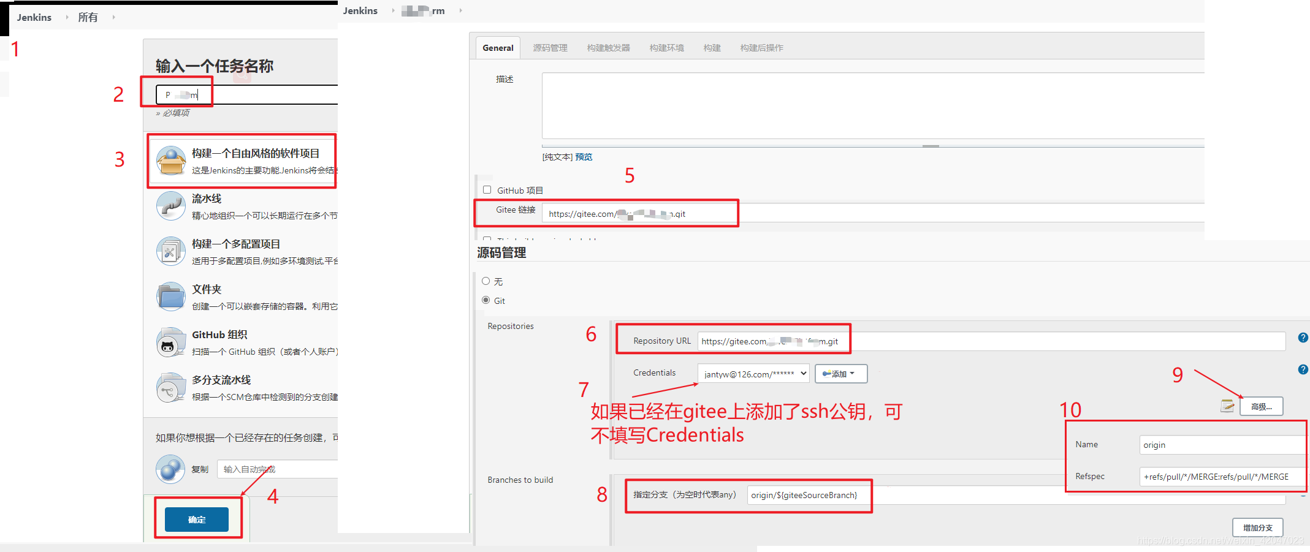Click the Name field containing origin
Screen dimensions: 1310x552
pyautogui.click(x=1222, y=445)
